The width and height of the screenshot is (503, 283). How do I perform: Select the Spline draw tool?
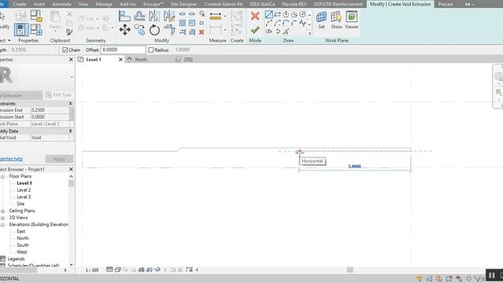click(x=303, y=23)
